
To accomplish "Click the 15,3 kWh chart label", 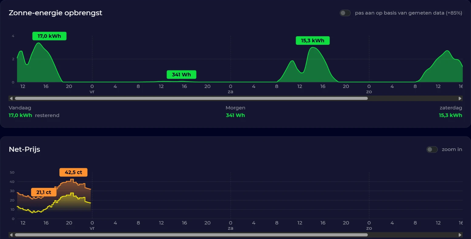I will 313,40.
